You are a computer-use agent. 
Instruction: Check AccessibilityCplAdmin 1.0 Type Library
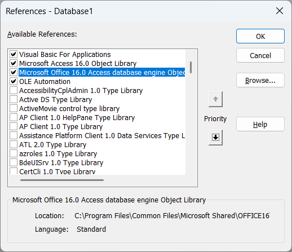[x=14, y=90]
